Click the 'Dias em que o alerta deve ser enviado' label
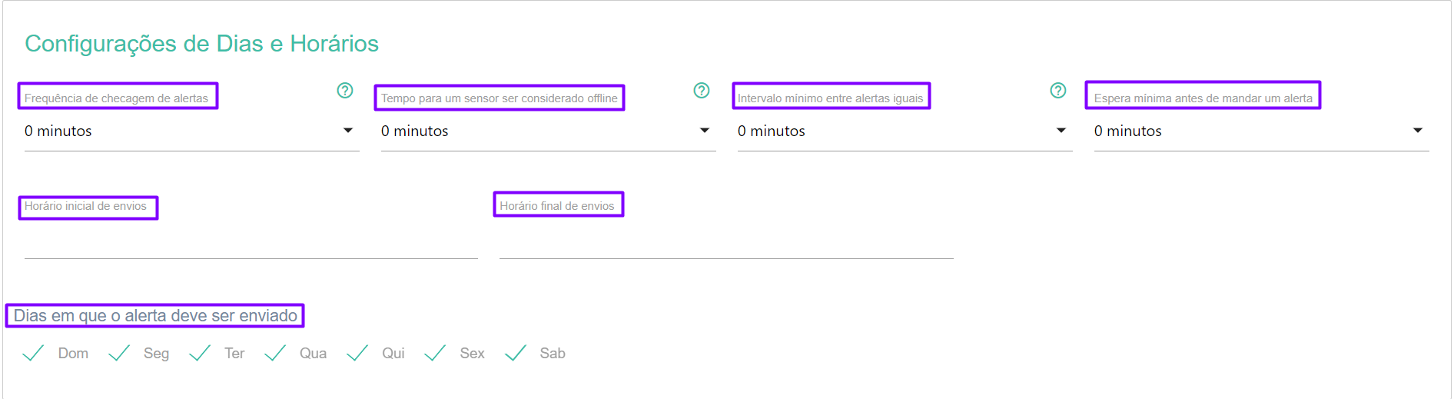Viewport: 1454px width, 399px height. point(155,316)
